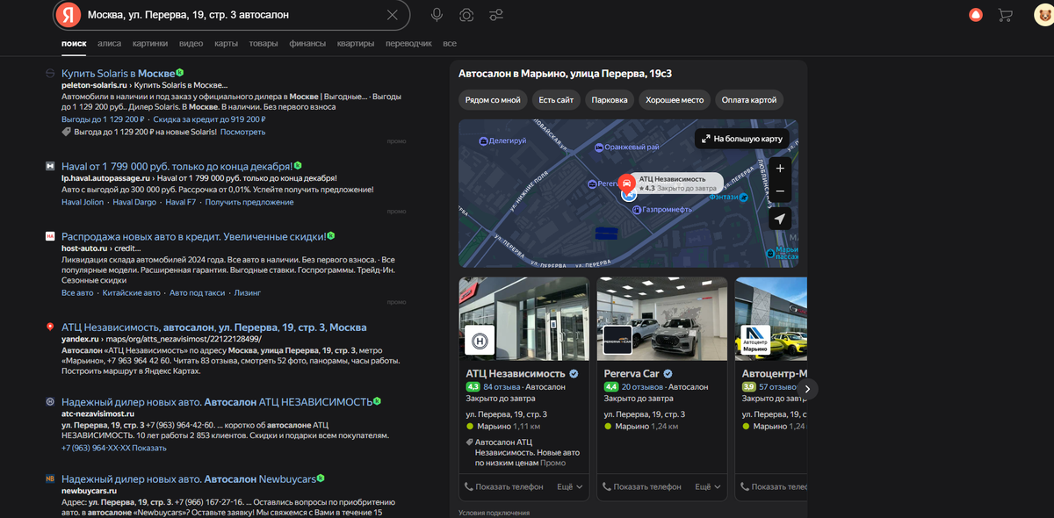Open the Pererva Car photo thumbnail
The height and width of the screenshot is (518, 1054).
point(662,318)
